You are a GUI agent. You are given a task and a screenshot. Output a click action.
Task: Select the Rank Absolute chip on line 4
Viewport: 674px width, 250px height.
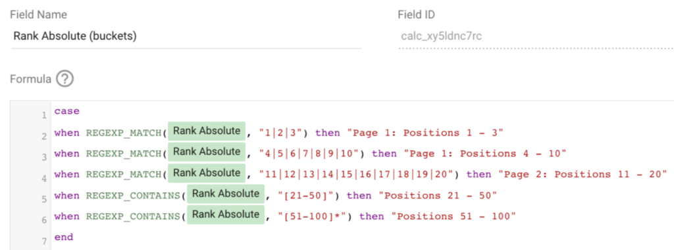[x=206, y=173]
